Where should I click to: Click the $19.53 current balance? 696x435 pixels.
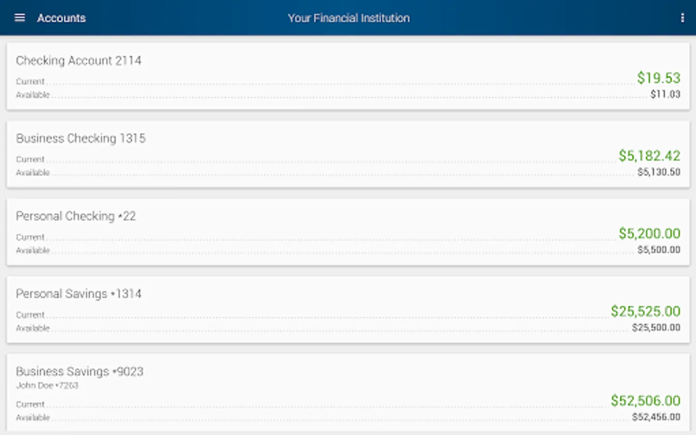coord(658,78)
